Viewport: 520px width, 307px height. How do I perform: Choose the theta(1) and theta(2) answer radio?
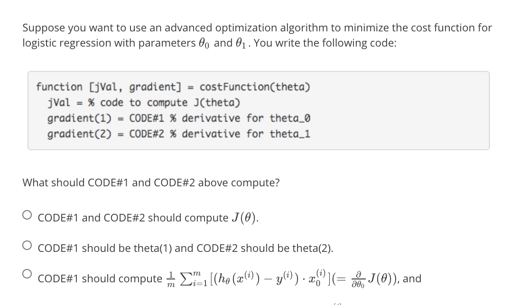(x=27, y=246)
